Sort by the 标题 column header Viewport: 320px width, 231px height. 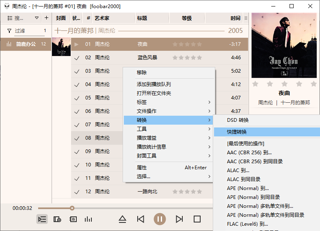pyautogui.click(x=152, y=18)
